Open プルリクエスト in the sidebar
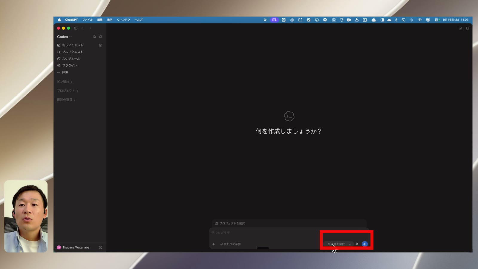478x269 pixels. click(x=70, y=52)
